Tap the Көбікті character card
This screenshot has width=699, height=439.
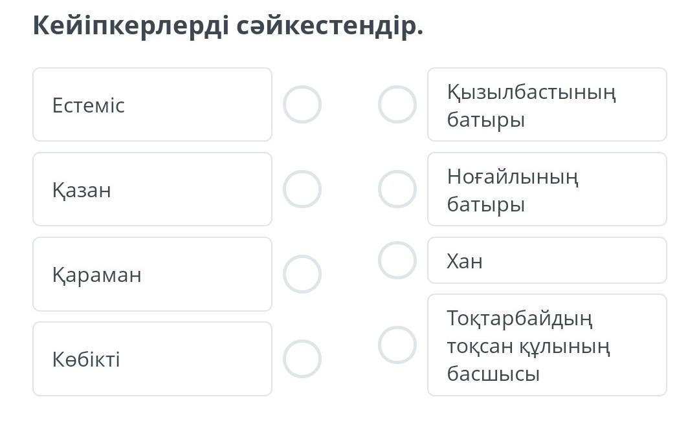(x=152, y=359)
